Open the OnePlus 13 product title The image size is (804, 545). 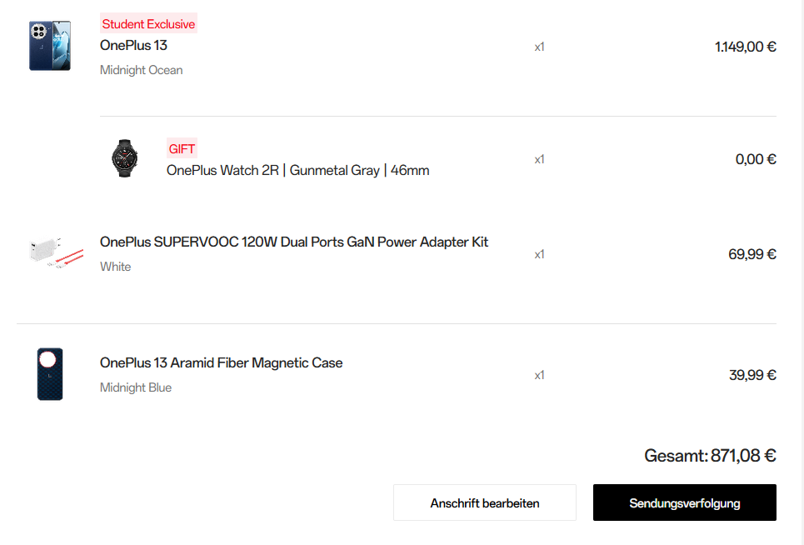tap(133, 45)
